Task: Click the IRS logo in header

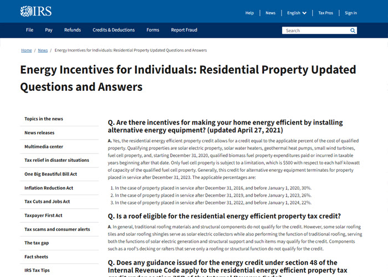Action: (x=36, y=12)
